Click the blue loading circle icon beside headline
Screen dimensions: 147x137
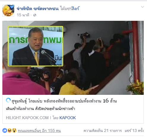coord(8,100)
